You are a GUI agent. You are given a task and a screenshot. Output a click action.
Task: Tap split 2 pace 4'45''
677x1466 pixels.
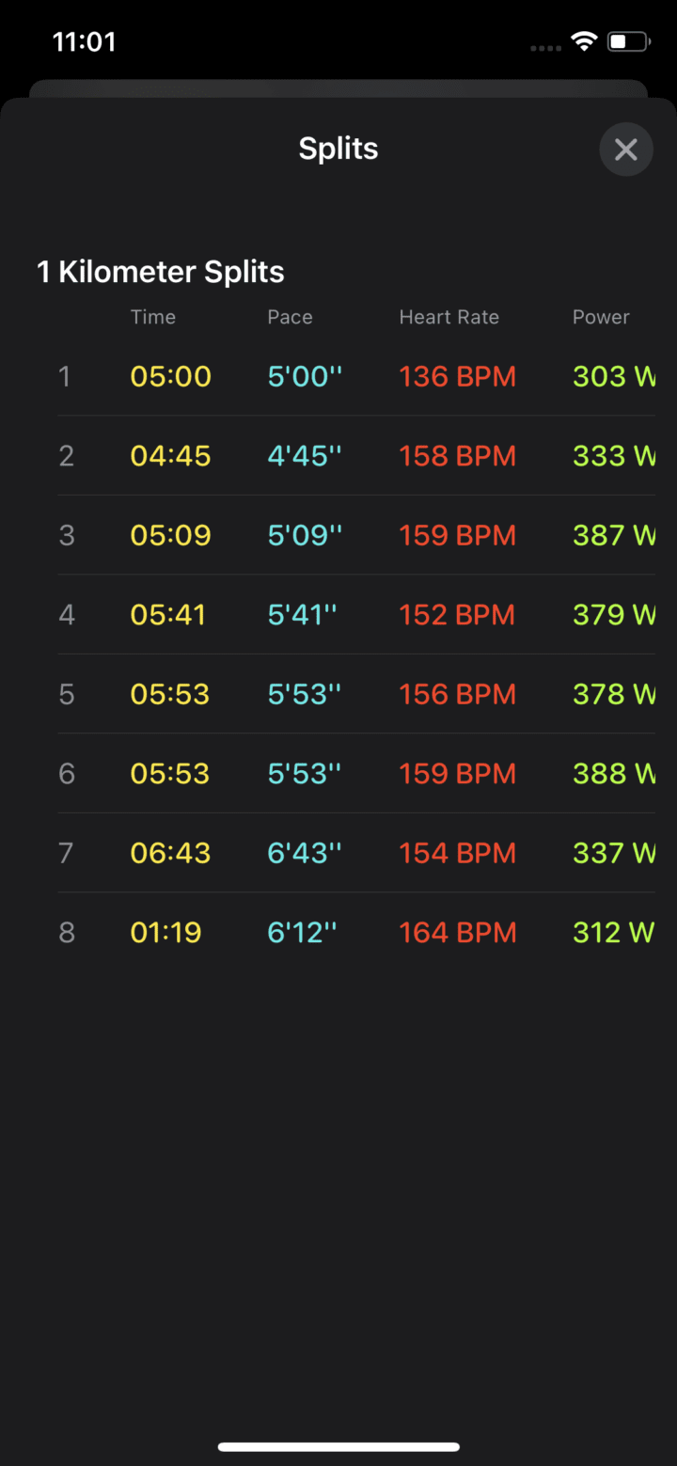coord(305,456)
